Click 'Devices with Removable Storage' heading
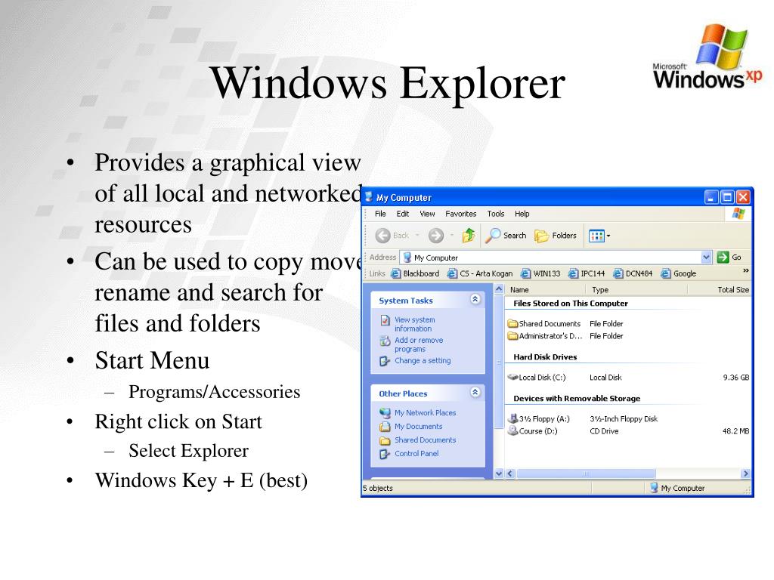 click(x=577, y=399)
